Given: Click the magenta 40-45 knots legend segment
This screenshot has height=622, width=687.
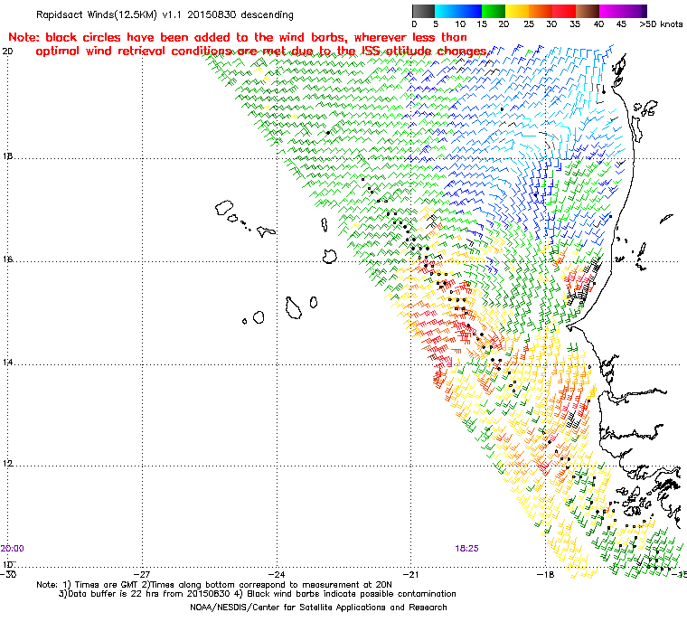Looking at the screenshot, I should 611,11.
